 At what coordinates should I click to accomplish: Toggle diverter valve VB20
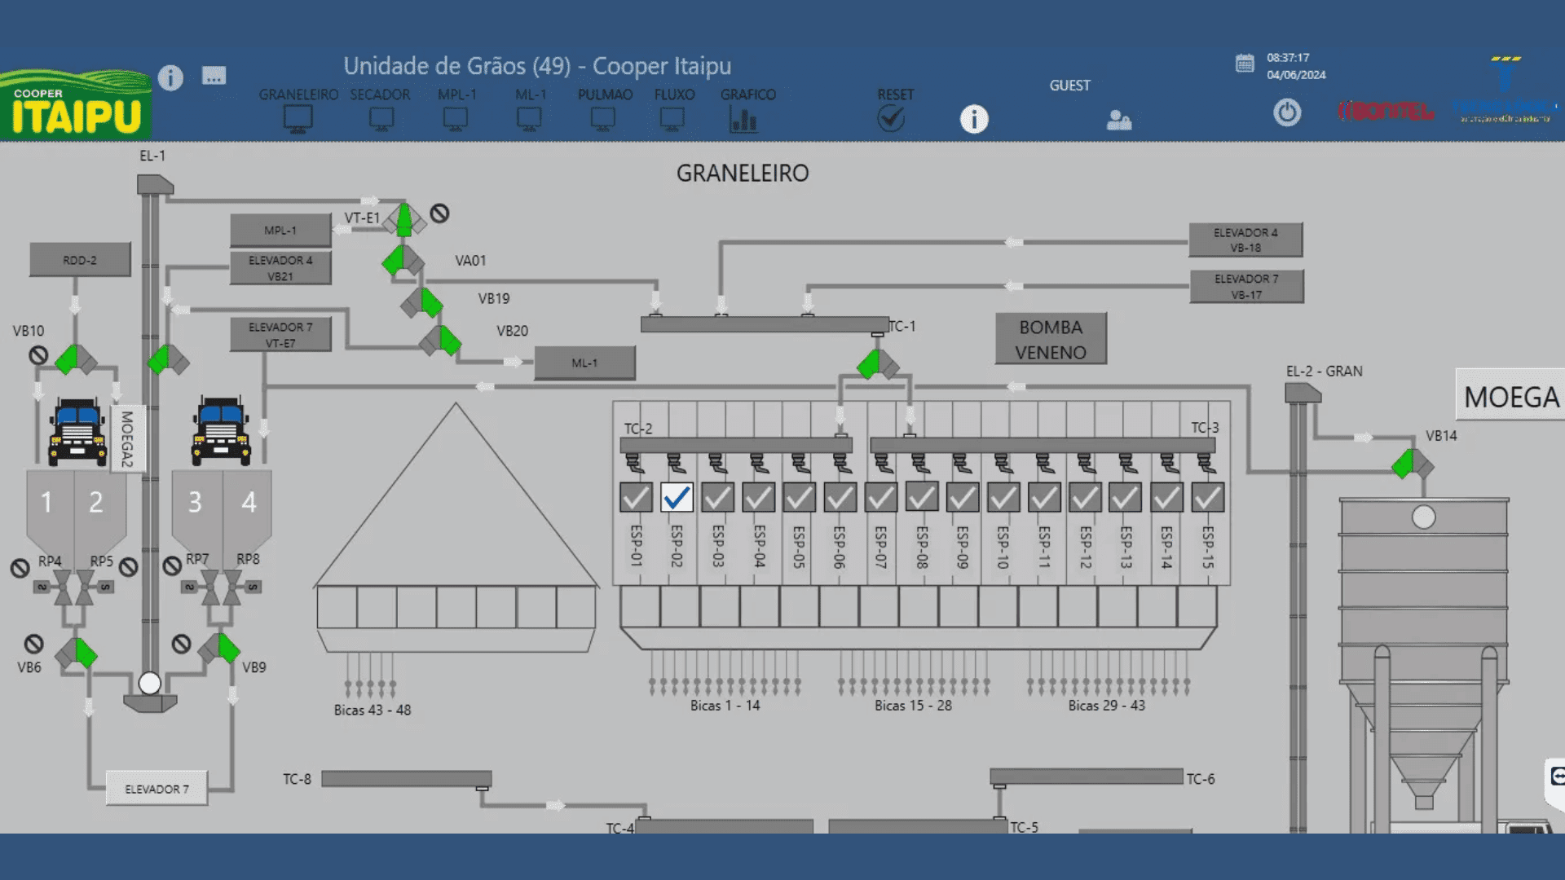(440, 340)
